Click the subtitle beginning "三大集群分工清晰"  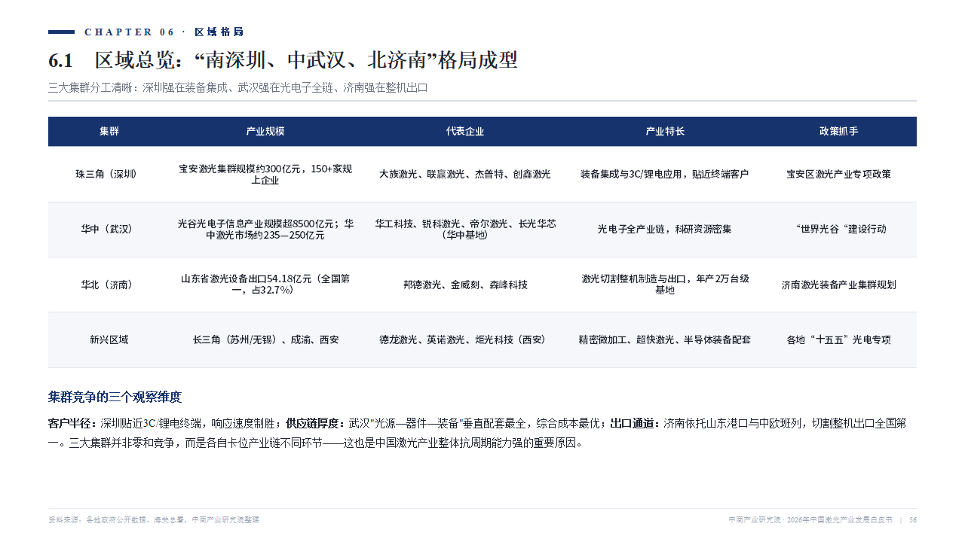[x=238, y=87]
